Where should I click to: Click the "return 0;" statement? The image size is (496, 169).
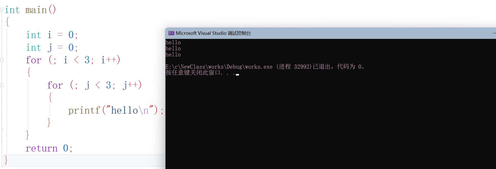(x=49, y=148)
